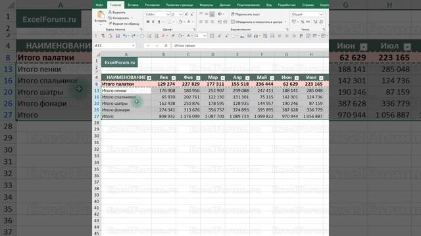Select cell Итого палатки
The height and width of the screenshot is (236, 421).
(126, 84)
